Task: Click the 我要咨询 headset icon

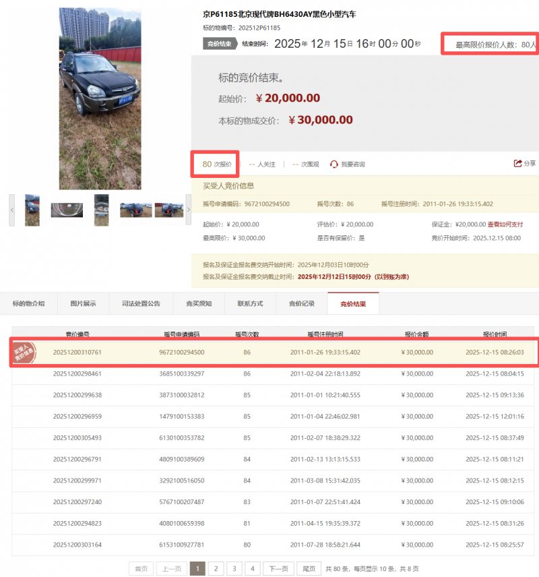Action: click(x=334, y=164)
